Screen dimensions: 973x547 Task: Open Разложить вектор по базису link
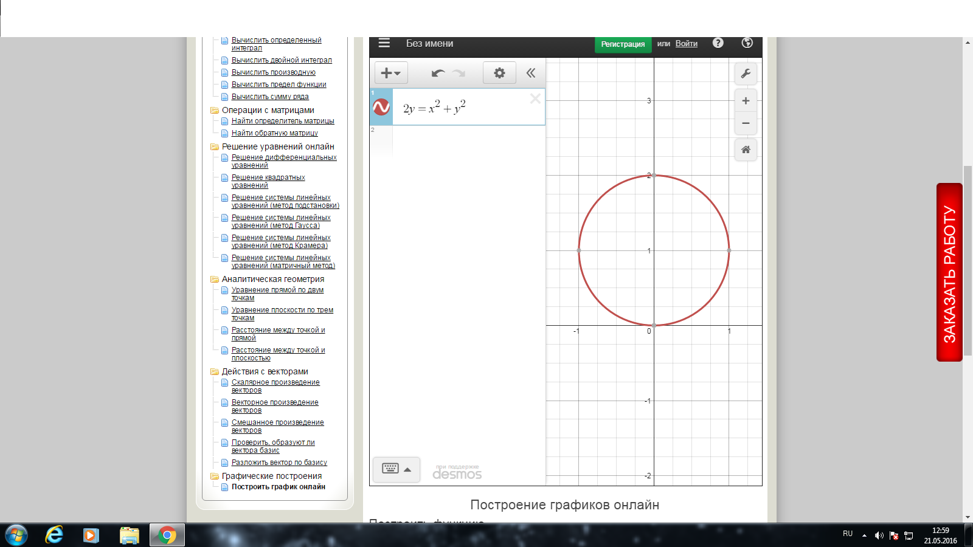[279, 463]
